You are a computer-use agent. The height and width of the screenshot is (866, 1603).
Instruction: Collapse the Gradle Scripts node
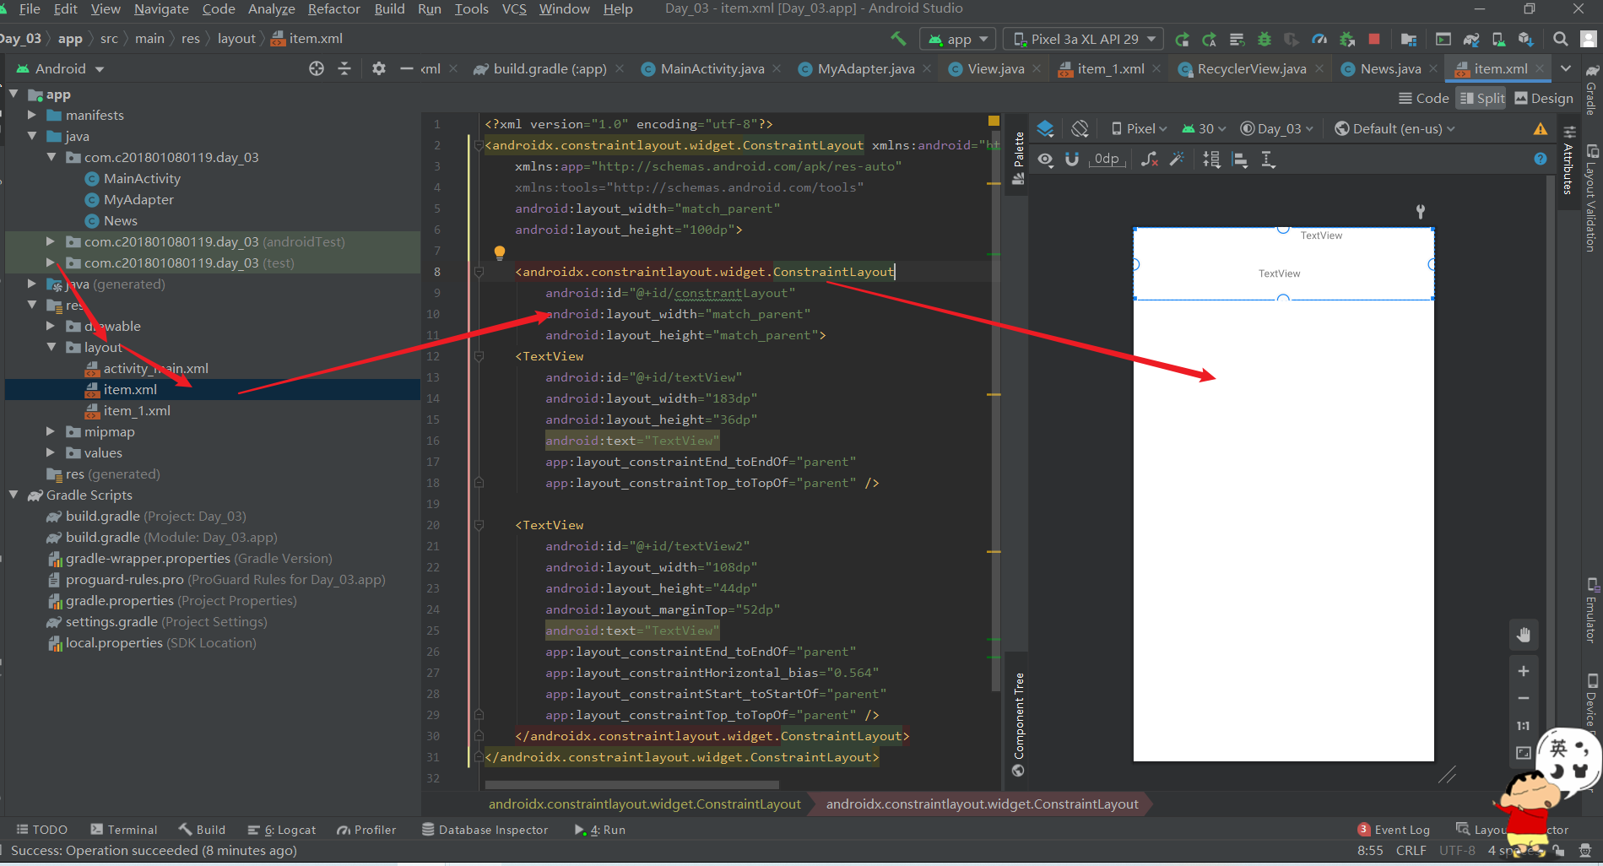point(14,495)
